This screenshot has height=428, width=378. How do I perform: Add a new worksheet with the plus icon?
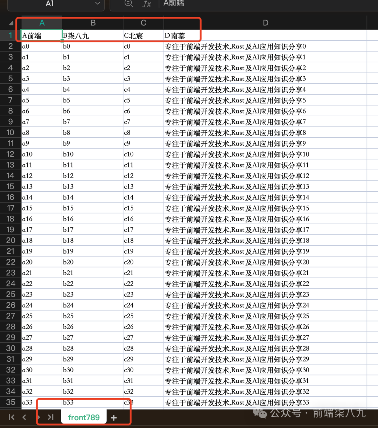pos(113,417)
